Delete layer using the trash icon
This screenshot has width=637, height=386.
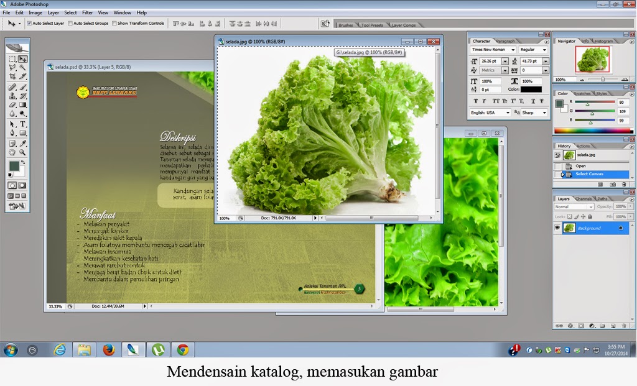tap(624, 326)
